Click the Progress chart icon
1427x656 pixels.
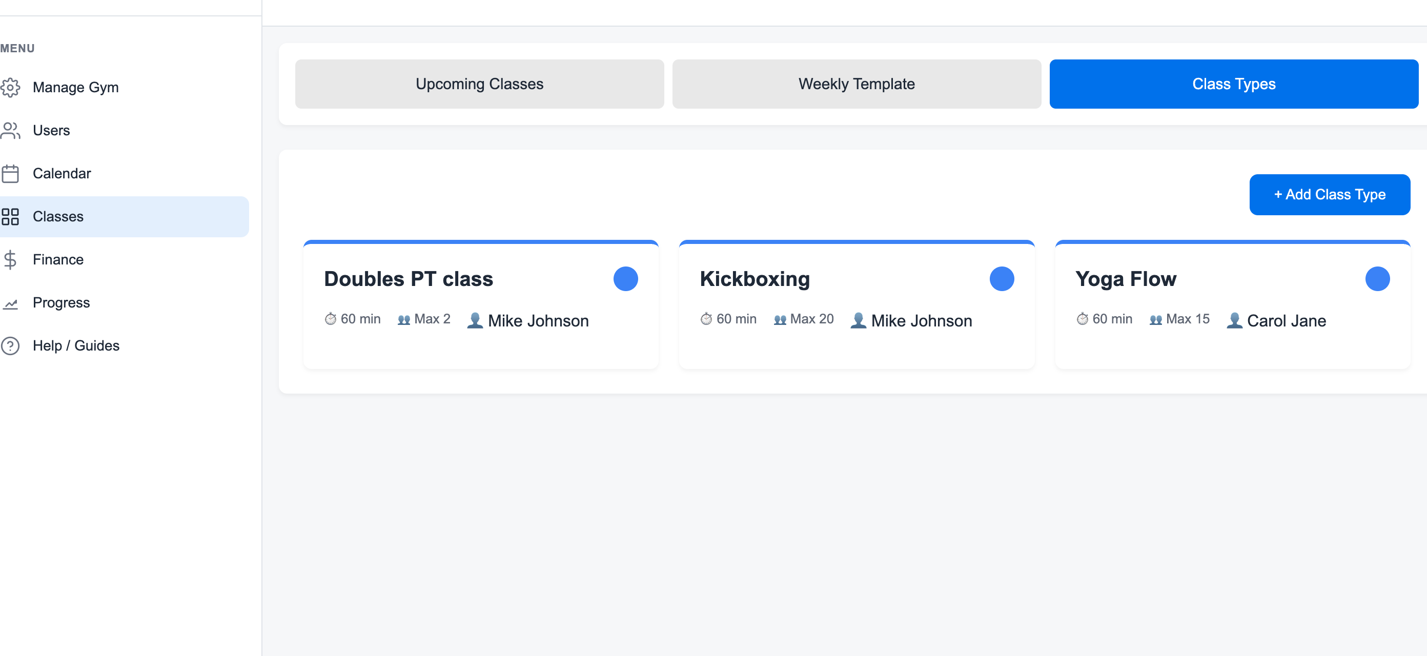pyautogui.click(x=10, y=303)
